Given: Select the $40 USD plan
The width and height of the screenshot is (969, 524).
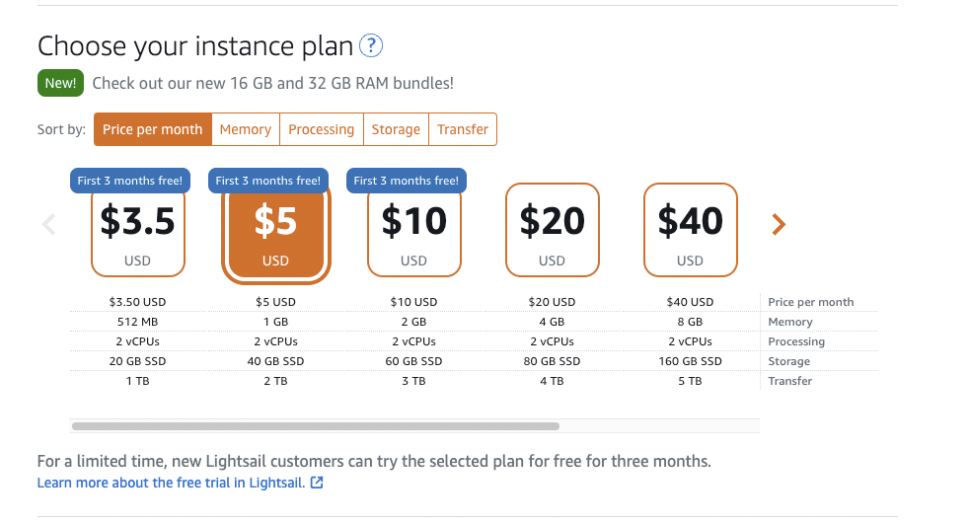Looking at the screenshot, I should pos(691,230).
